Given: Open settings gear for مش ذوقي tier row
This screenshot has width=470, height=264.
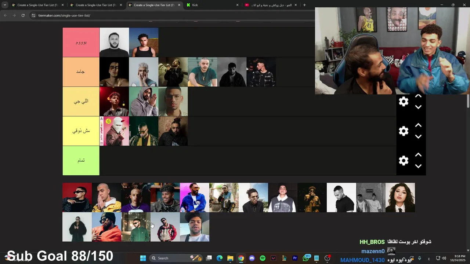Looking at the screenshot, I should [x=404, y=131].
